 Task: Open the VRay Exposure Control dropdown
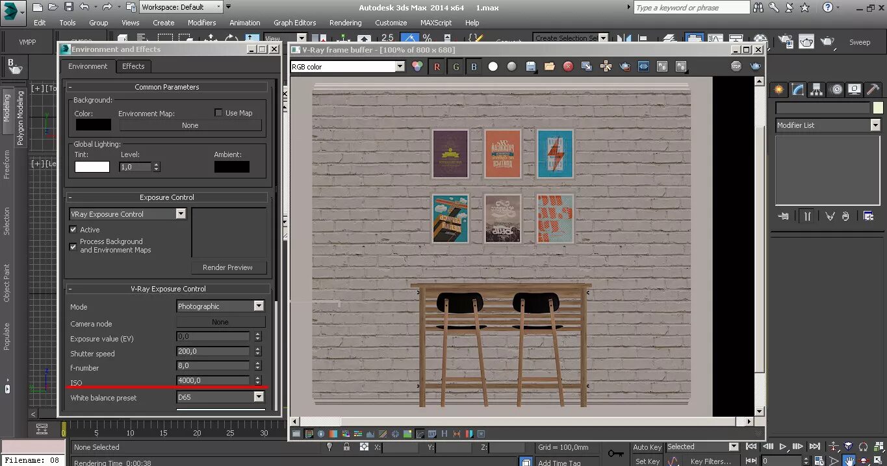(181, 214)
